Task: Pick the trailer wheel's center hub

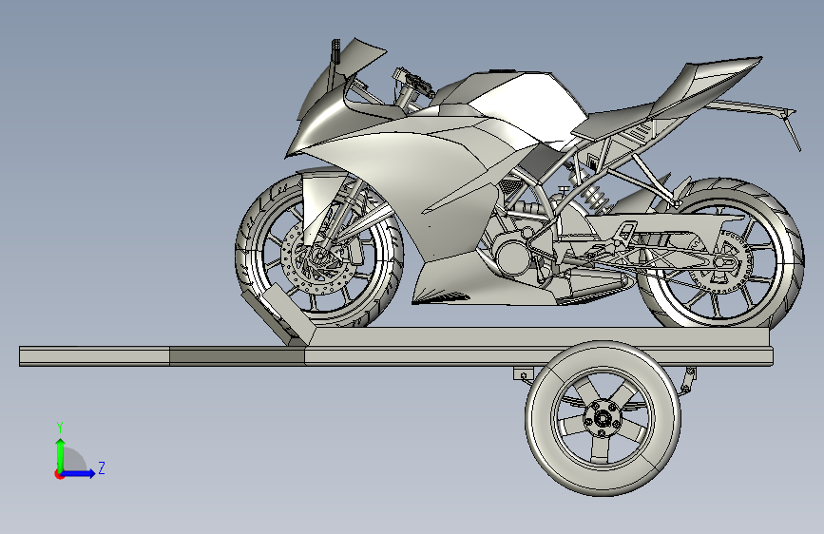Action: coord(604,418)
